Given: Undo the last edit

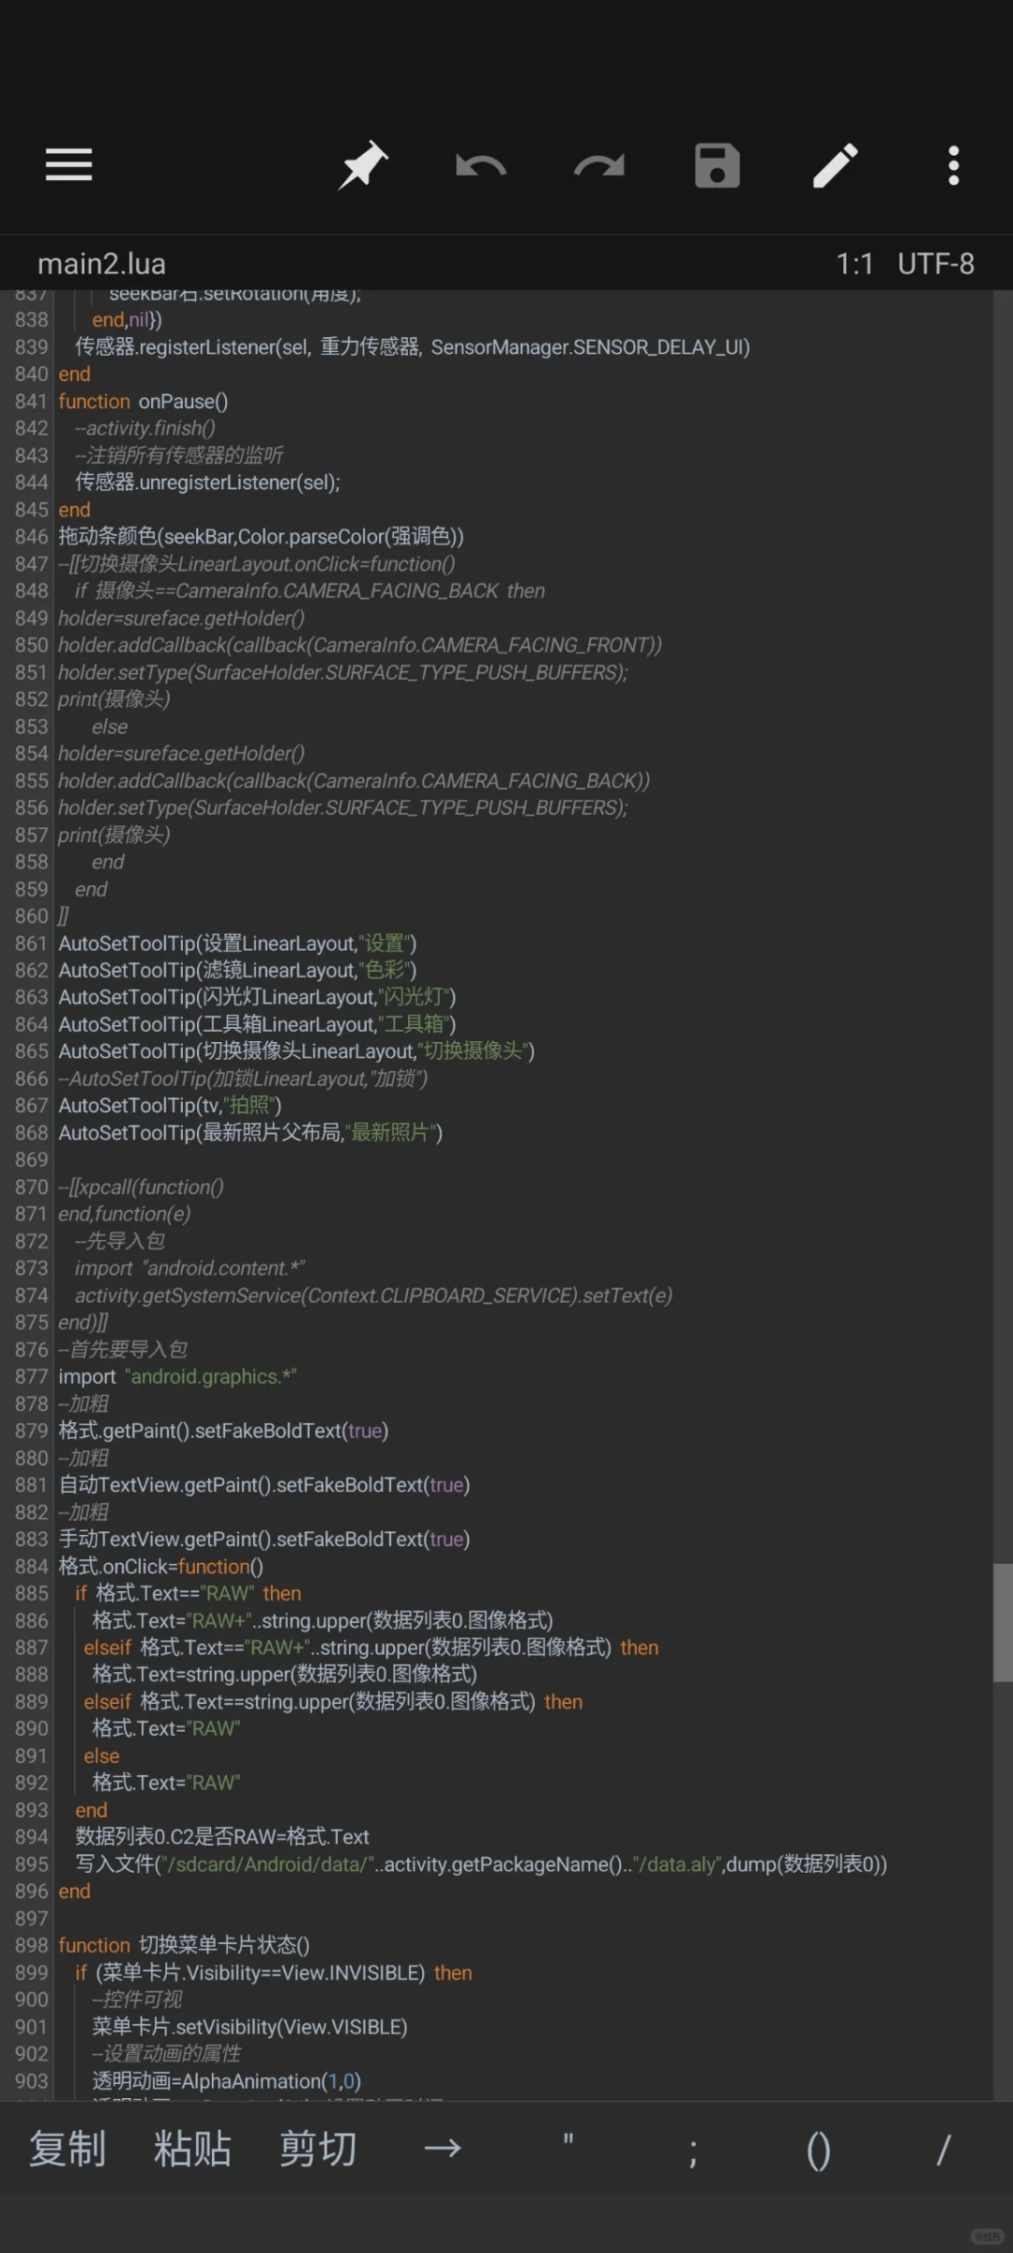Looking at the screenshot, I should click(480, 166).
